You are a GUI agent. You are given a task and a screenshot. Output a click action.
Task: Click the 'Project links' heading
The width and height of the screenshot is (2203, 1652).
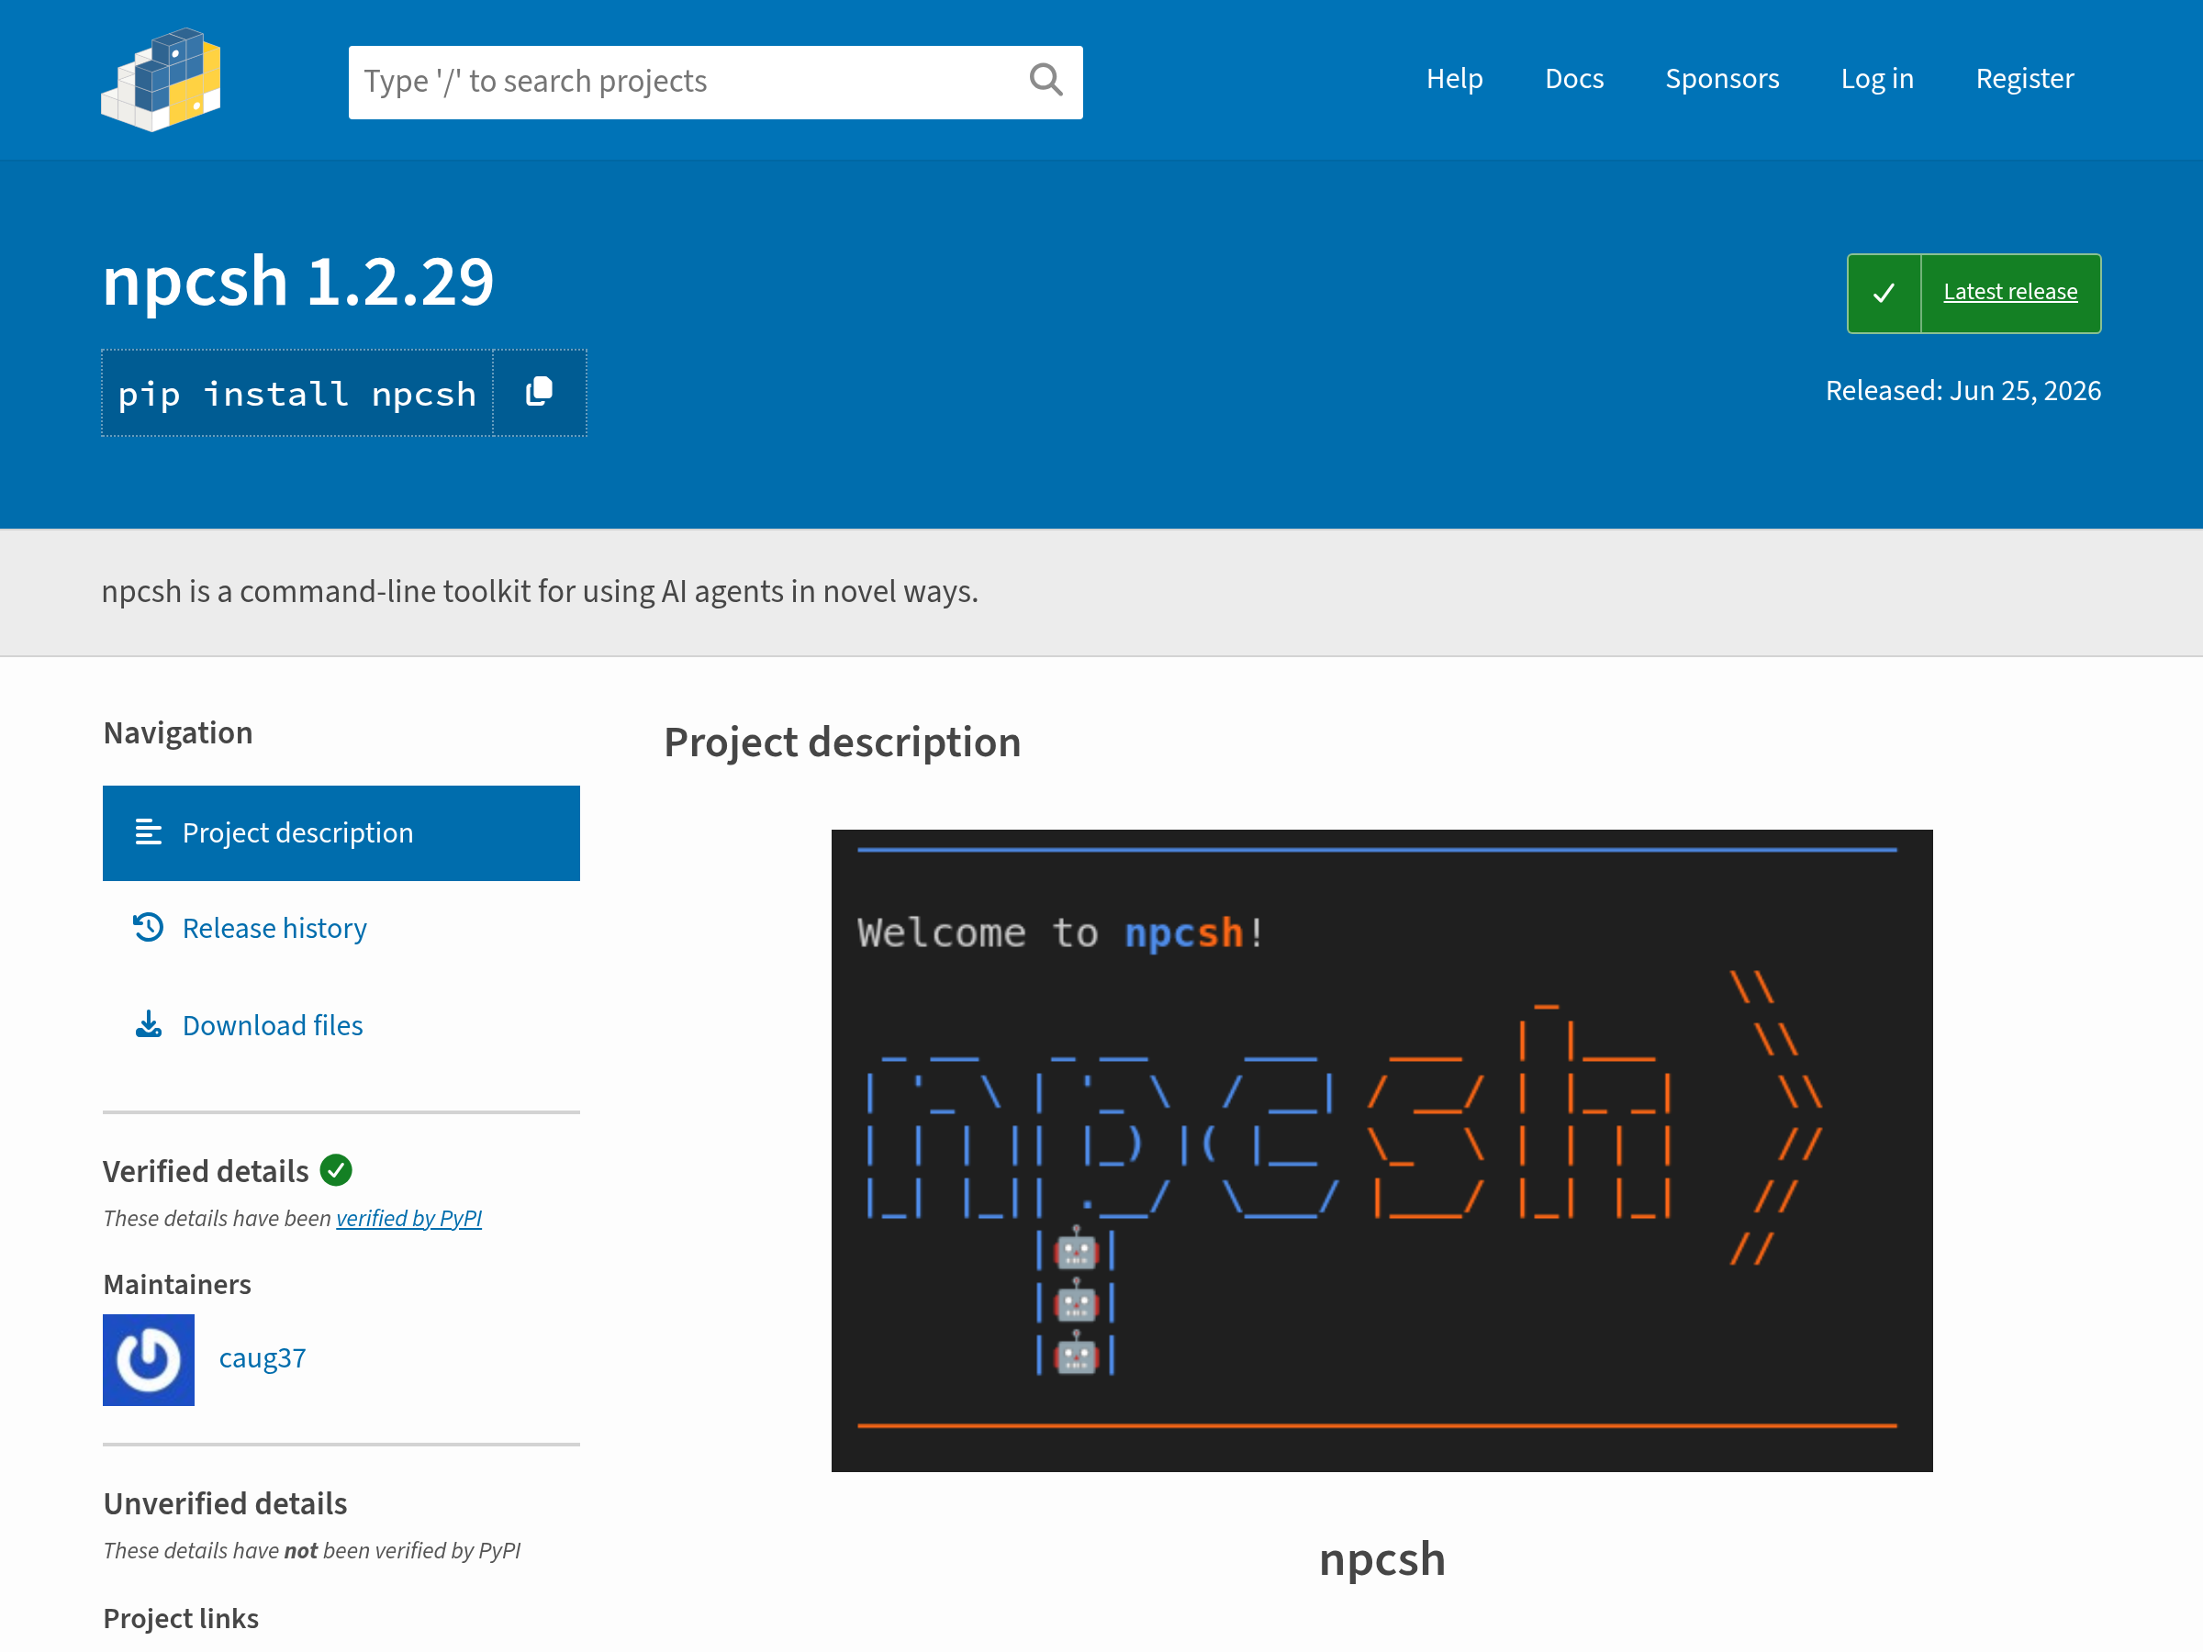pyautogui.click(x=180, y=1618)
